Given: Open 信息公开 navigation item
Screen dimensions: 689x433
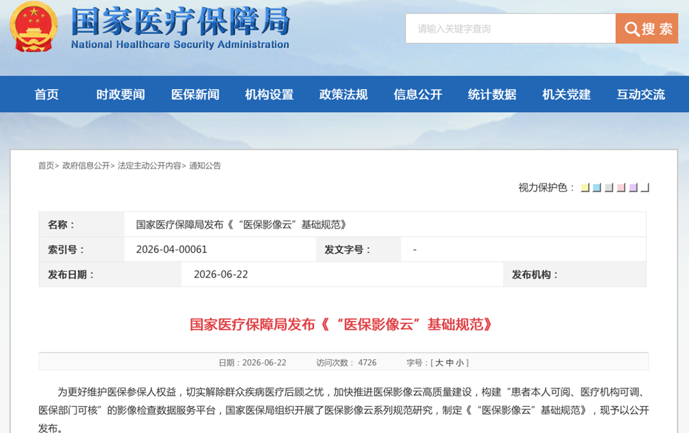Looking at the screenshot, I should click(418, 94).
